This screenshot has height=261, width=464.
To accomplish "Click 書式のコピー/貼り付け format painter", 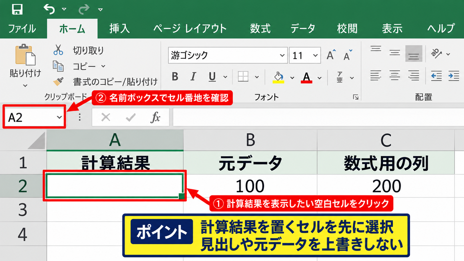I will [105, 82].
